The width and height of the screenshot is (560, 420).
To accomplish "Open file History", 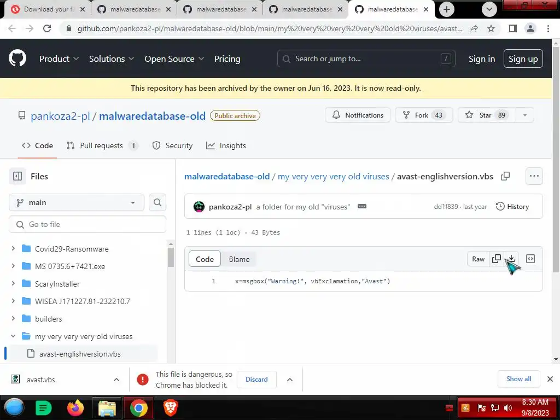I will click(512, 206).
